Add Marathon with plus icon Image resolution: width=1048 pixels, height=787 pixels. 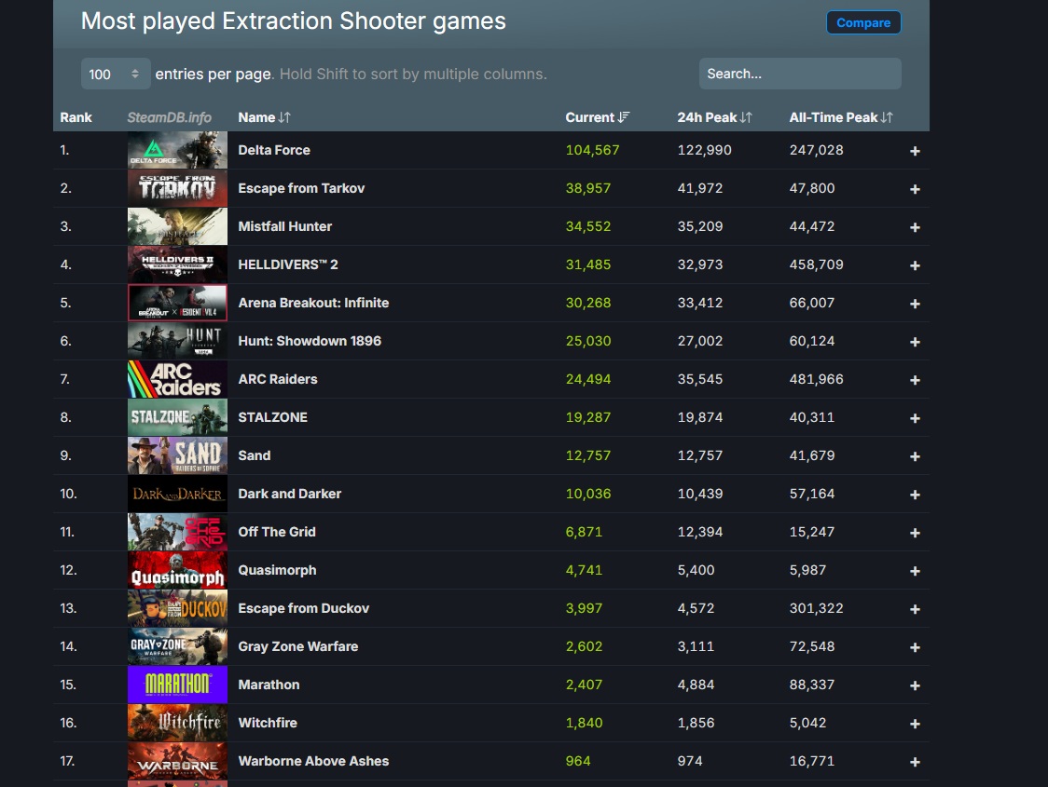pyautogui.click(x=915, y=685)
